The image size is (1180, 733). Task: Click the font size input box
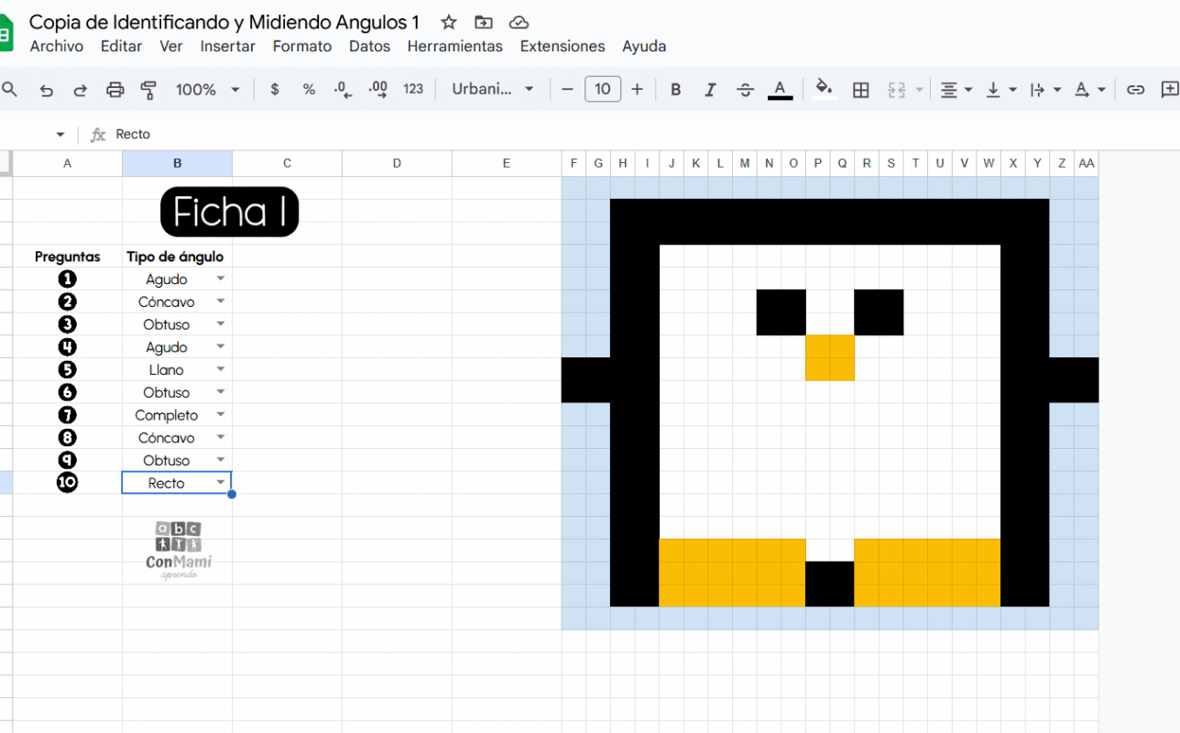point(602,90)
